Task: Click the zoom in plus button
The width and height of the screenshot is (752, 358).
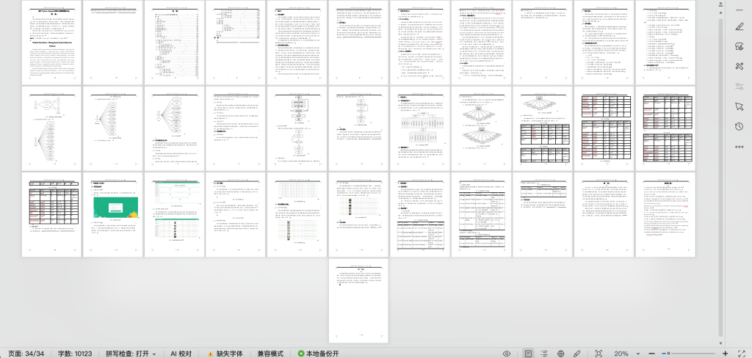Action: tap(725, 354)
